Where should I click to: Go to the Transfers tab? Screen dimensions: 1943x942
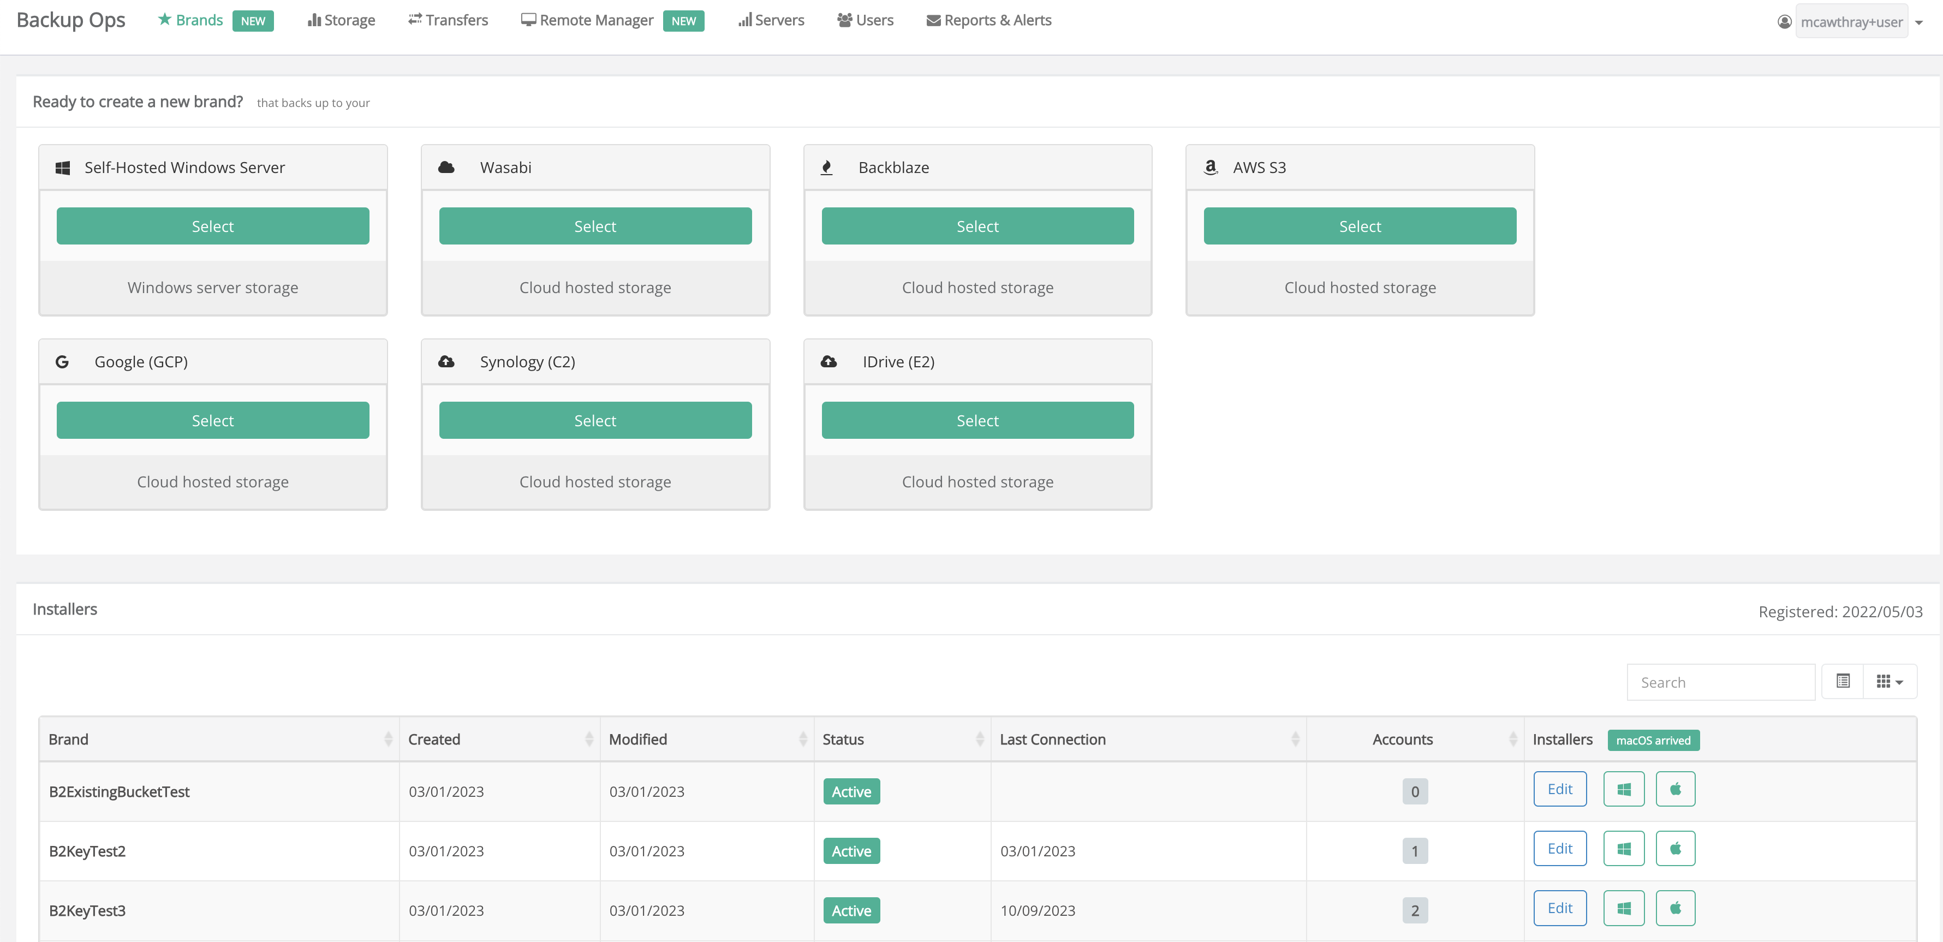(448, 20)
